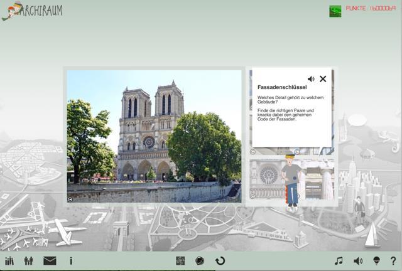Viewport: 402px width, 271px height.
Task: Click the hot air balloon icon
Action: [x=376, y=261]
